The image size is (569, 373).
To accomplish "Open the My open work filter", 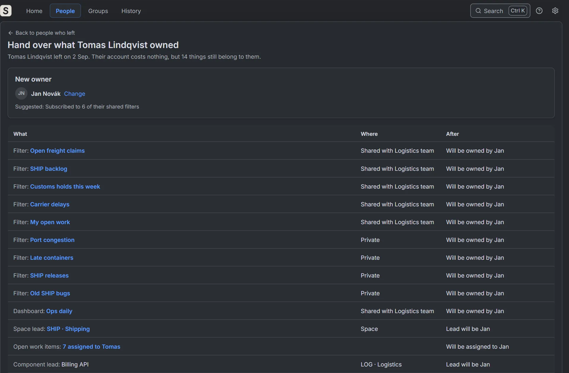I will (50, 222).
